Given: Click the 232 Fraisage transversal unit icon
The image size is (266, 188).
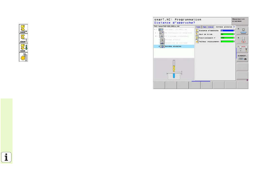Looking at the screenshot, I should pos(161,36).
